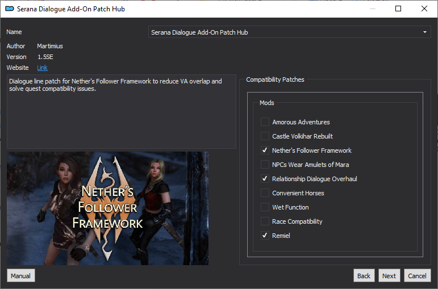Minimize the installer window
Screen dimensions: 438x289
coord(373,9)
